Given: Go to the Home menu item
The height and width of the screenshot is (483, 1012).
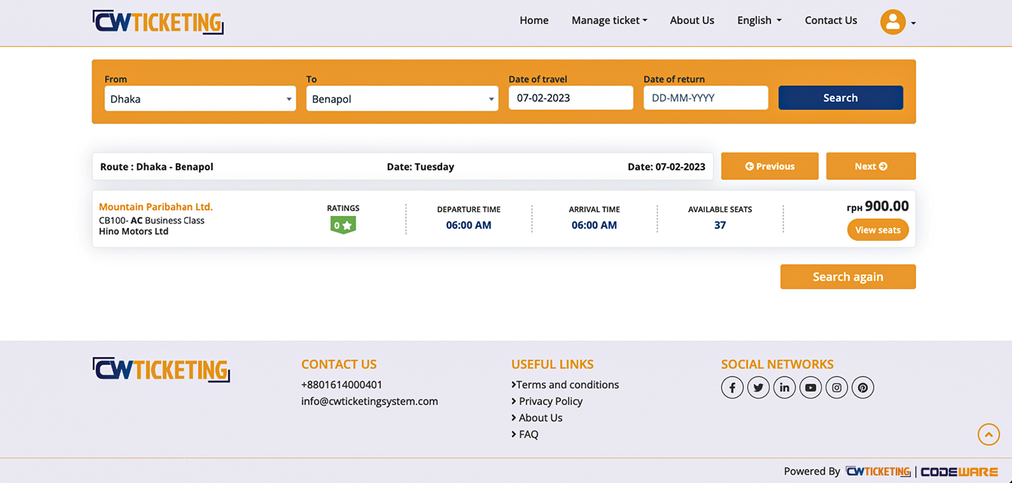Looking at the screenshot, I should [x=534, y=20].
